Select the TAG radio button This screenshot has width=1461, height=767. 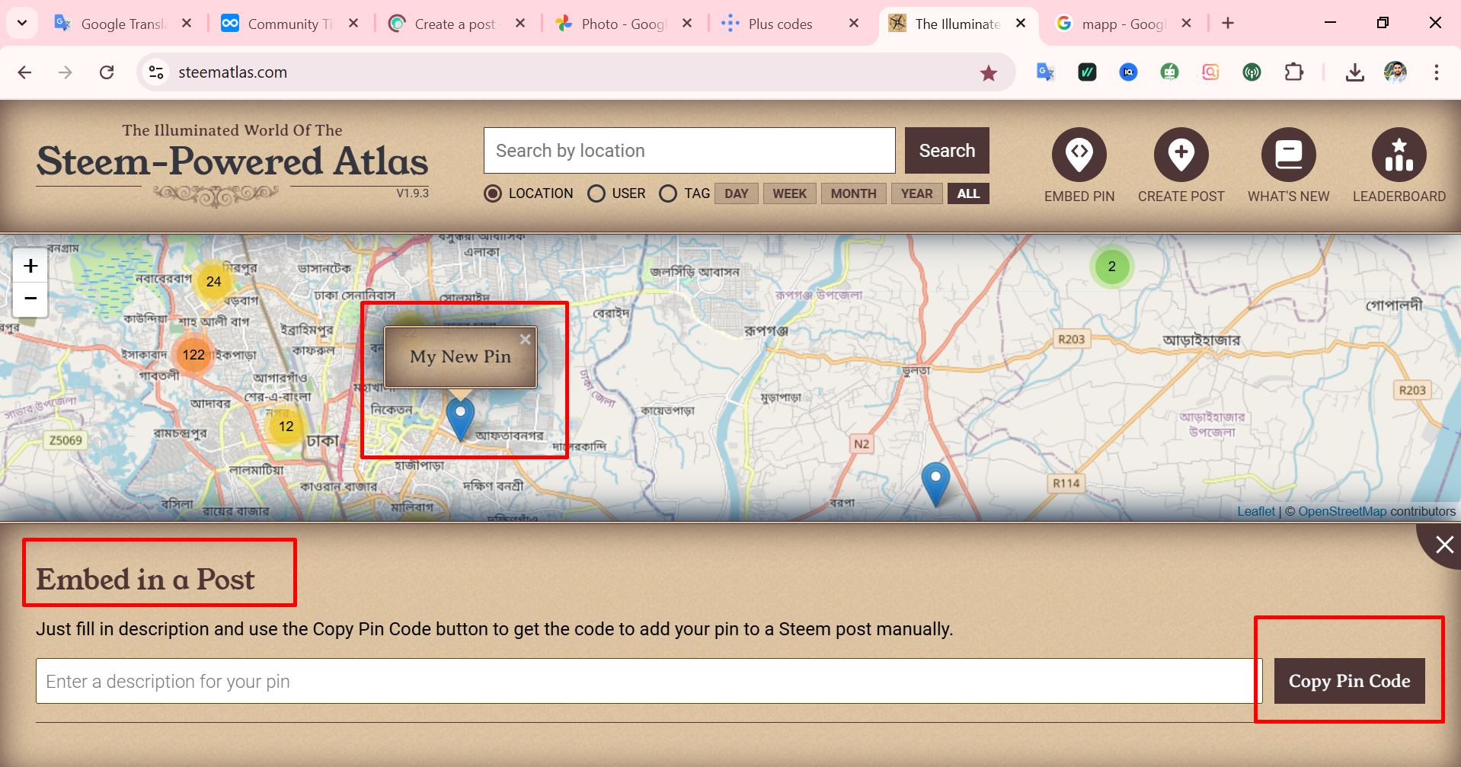pos(668,193)
